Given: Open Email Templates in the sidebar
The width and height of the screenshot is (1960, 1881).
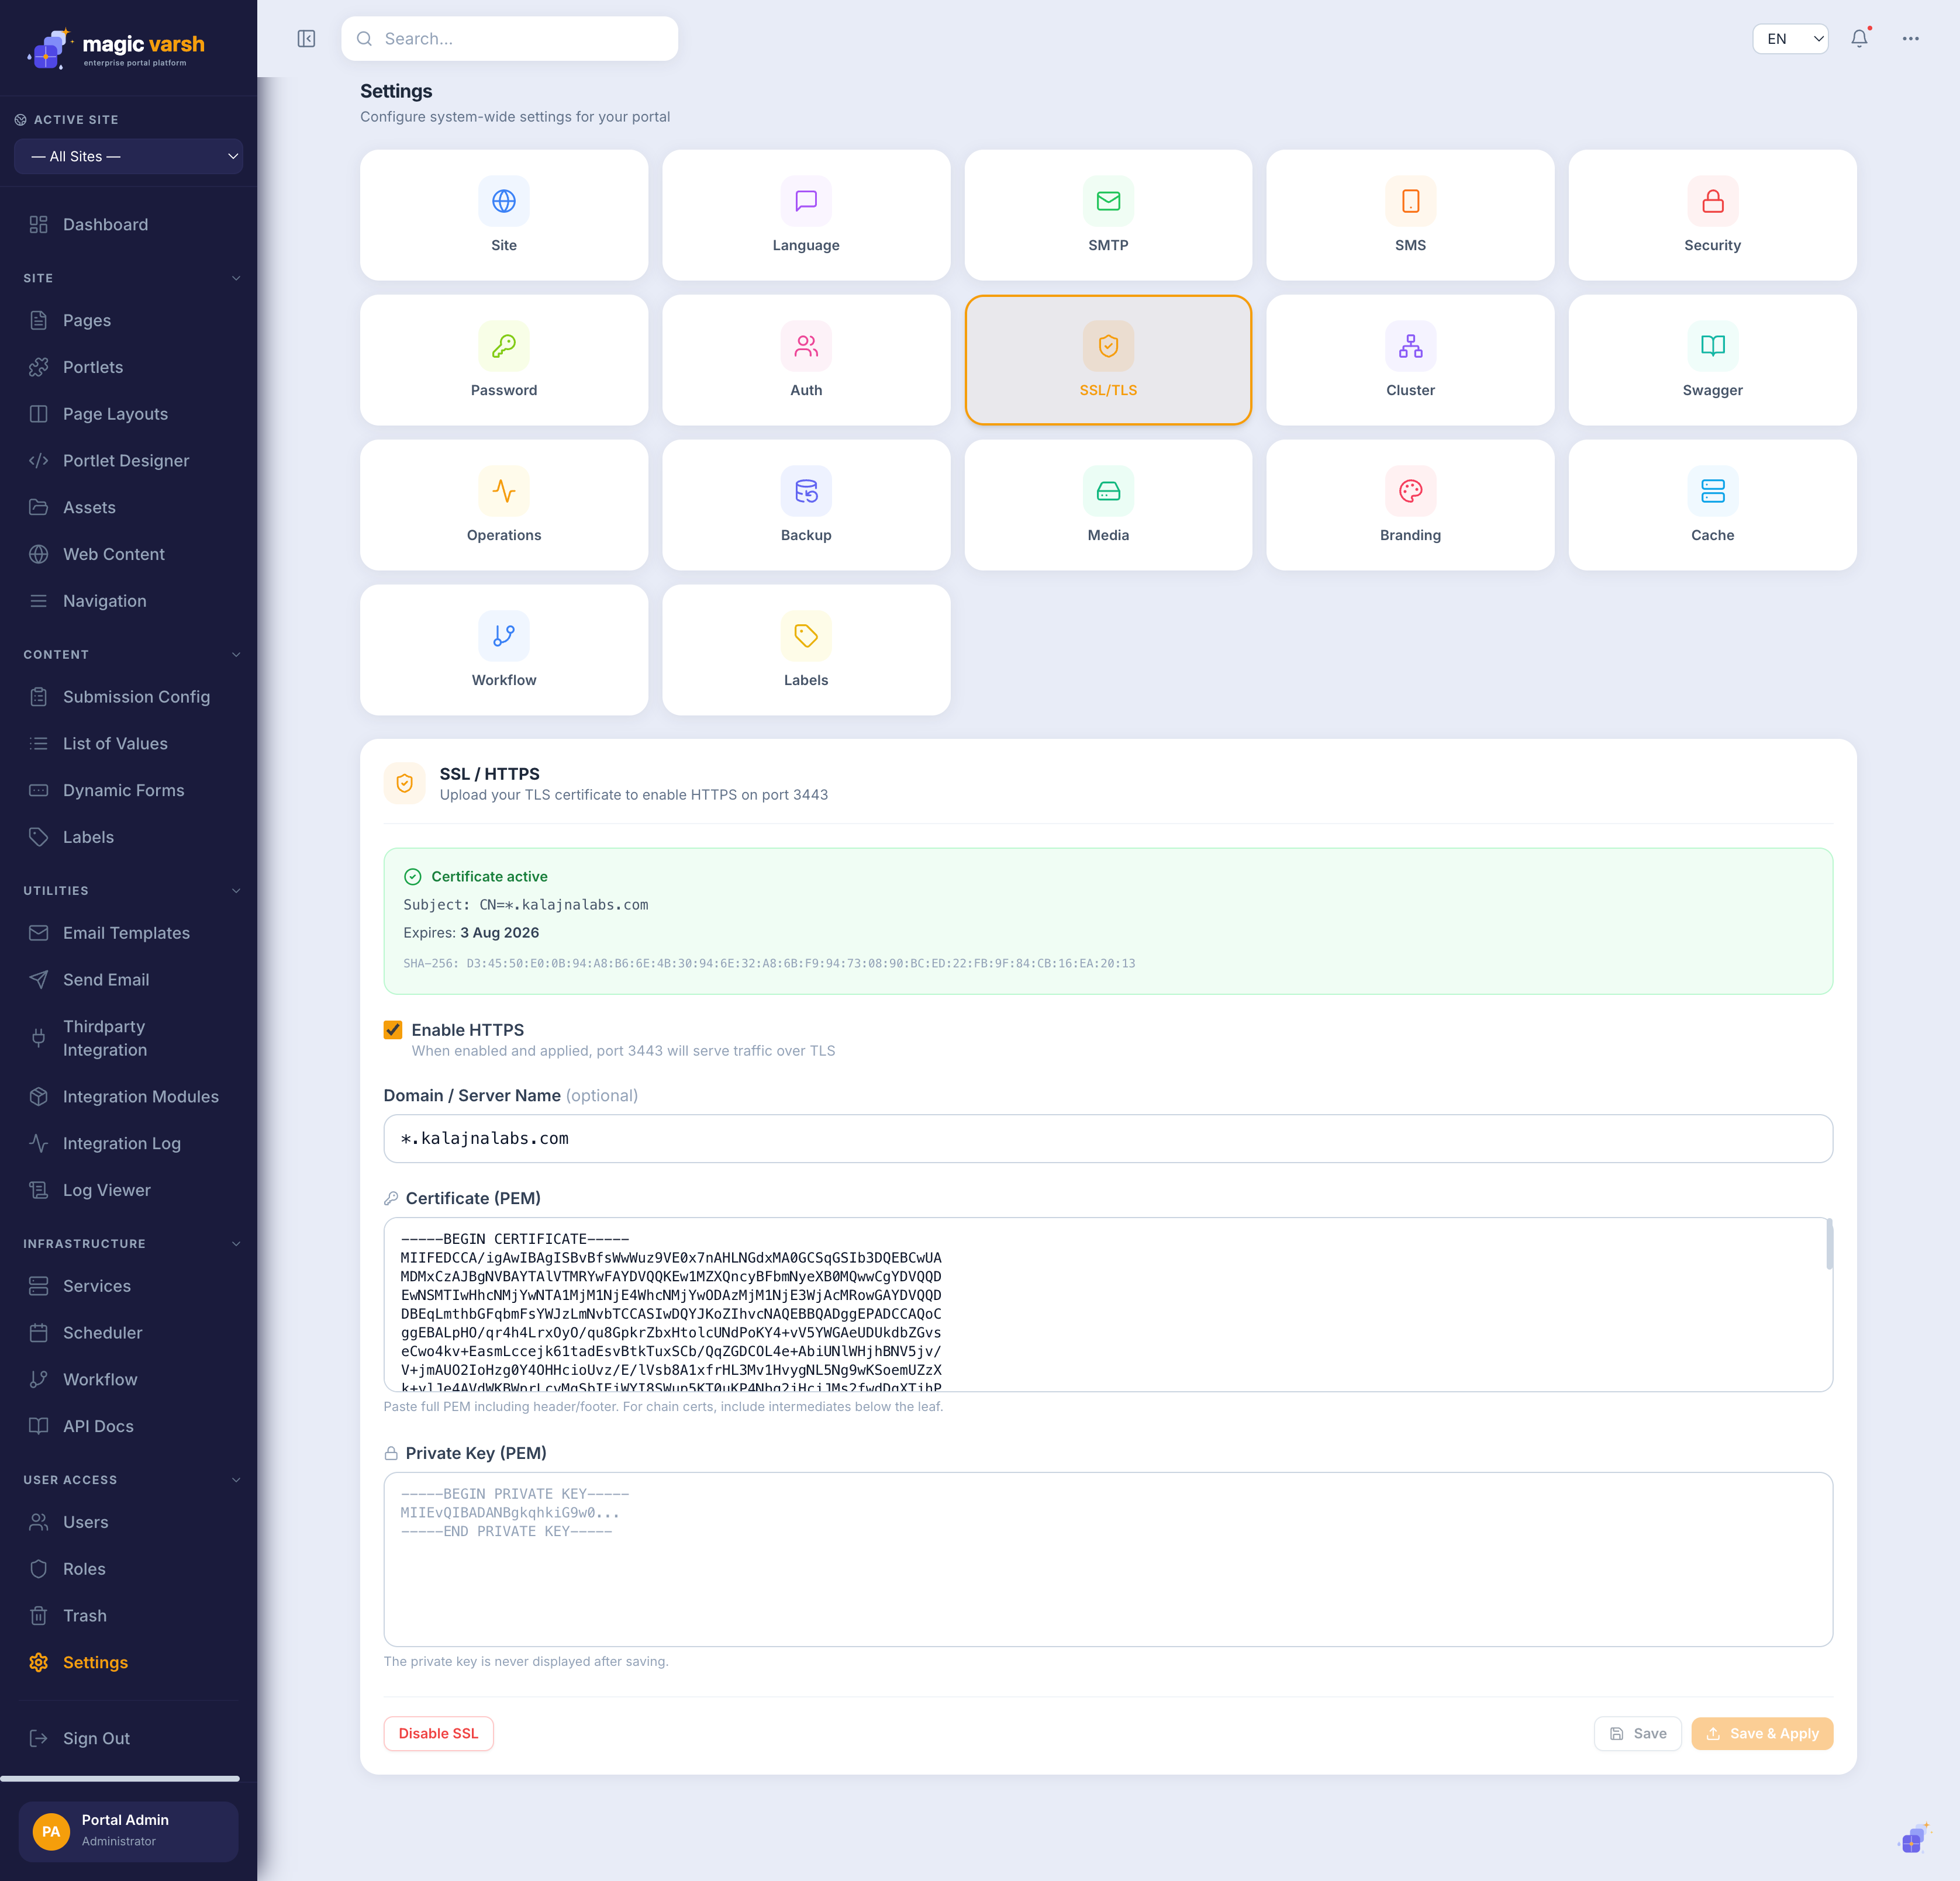Looking at the screenshot, I should click(x=128, y=932).
